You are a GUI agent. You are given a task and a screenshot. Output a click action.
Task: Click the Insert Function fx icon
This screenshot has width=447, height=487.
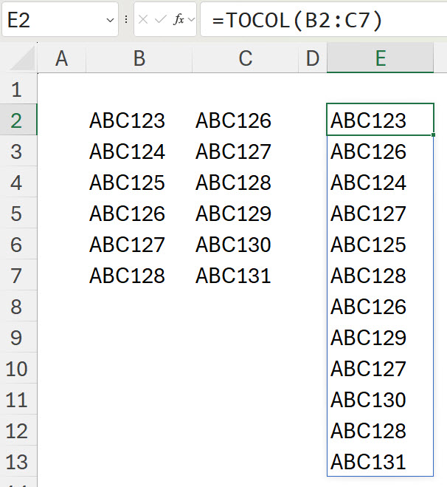pos(179,20)
